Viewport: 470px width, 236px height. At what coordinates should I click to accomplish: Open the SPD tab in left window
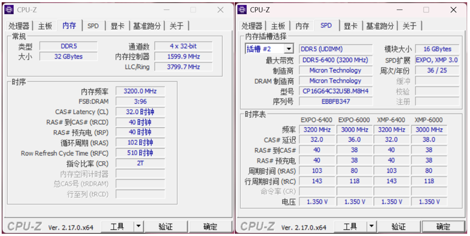93,26
